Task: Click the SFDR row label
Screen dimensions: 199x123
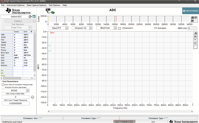Action: pyautogui.click(x=3, y=37)
